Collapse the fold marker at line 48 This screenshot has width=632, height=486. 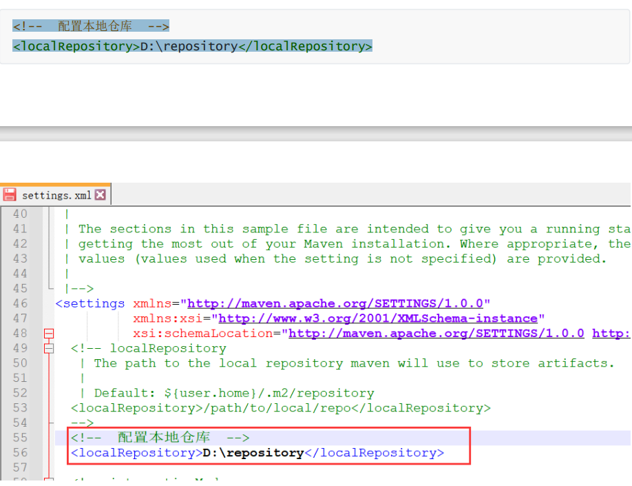(x=49, y=334)
